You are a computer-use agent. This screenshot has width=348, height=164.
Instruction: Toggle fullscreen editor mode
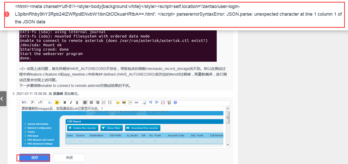(x=163, y=103)
